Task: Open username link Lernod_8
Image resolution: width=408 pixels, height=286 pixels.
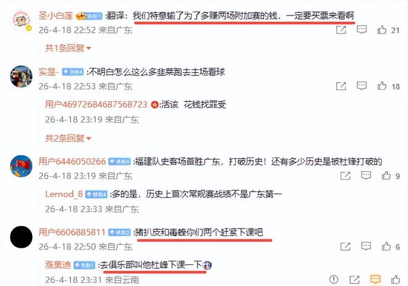Action: pyautogui.click(x=64, y=194)
